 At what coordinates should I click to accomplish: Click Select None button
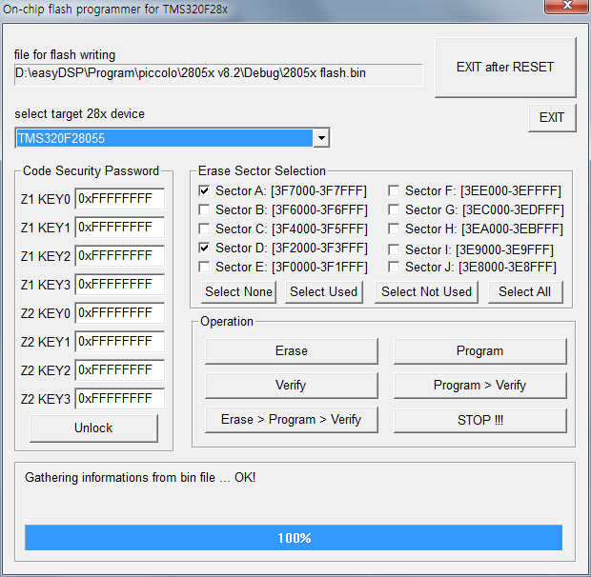(x=238, y=291)
